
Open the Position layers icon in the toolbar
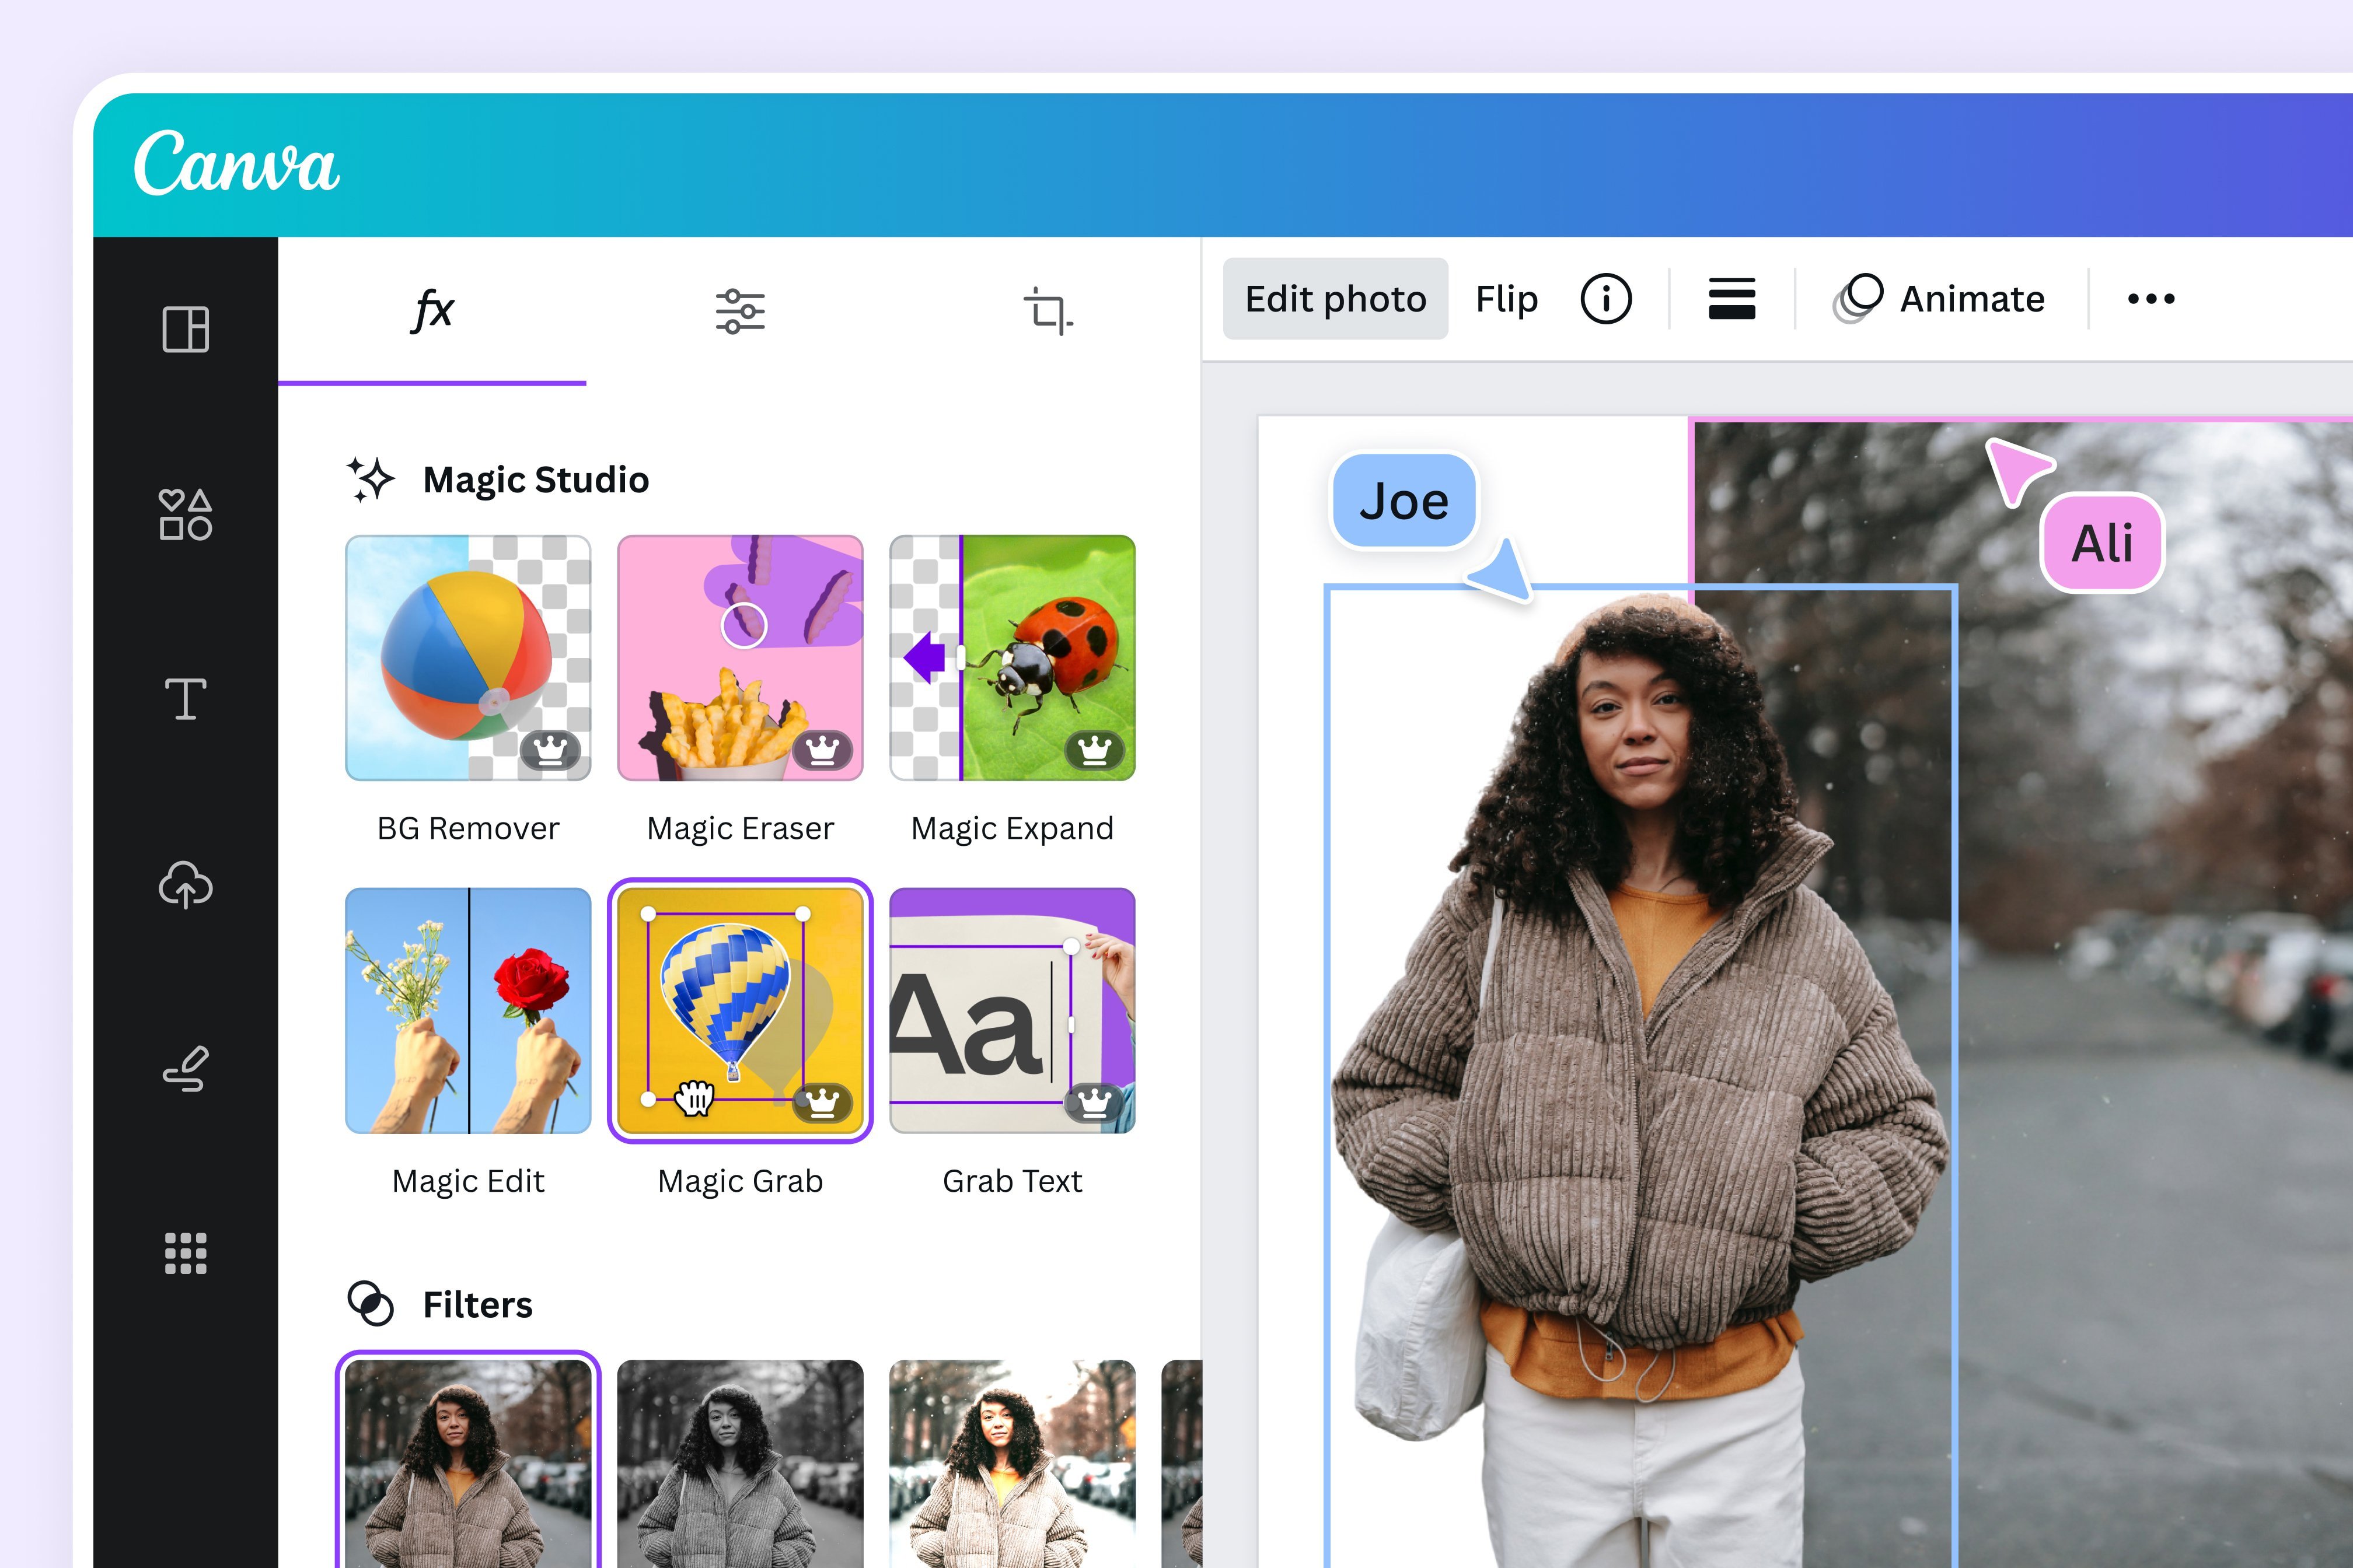[x=1731, y=298]
